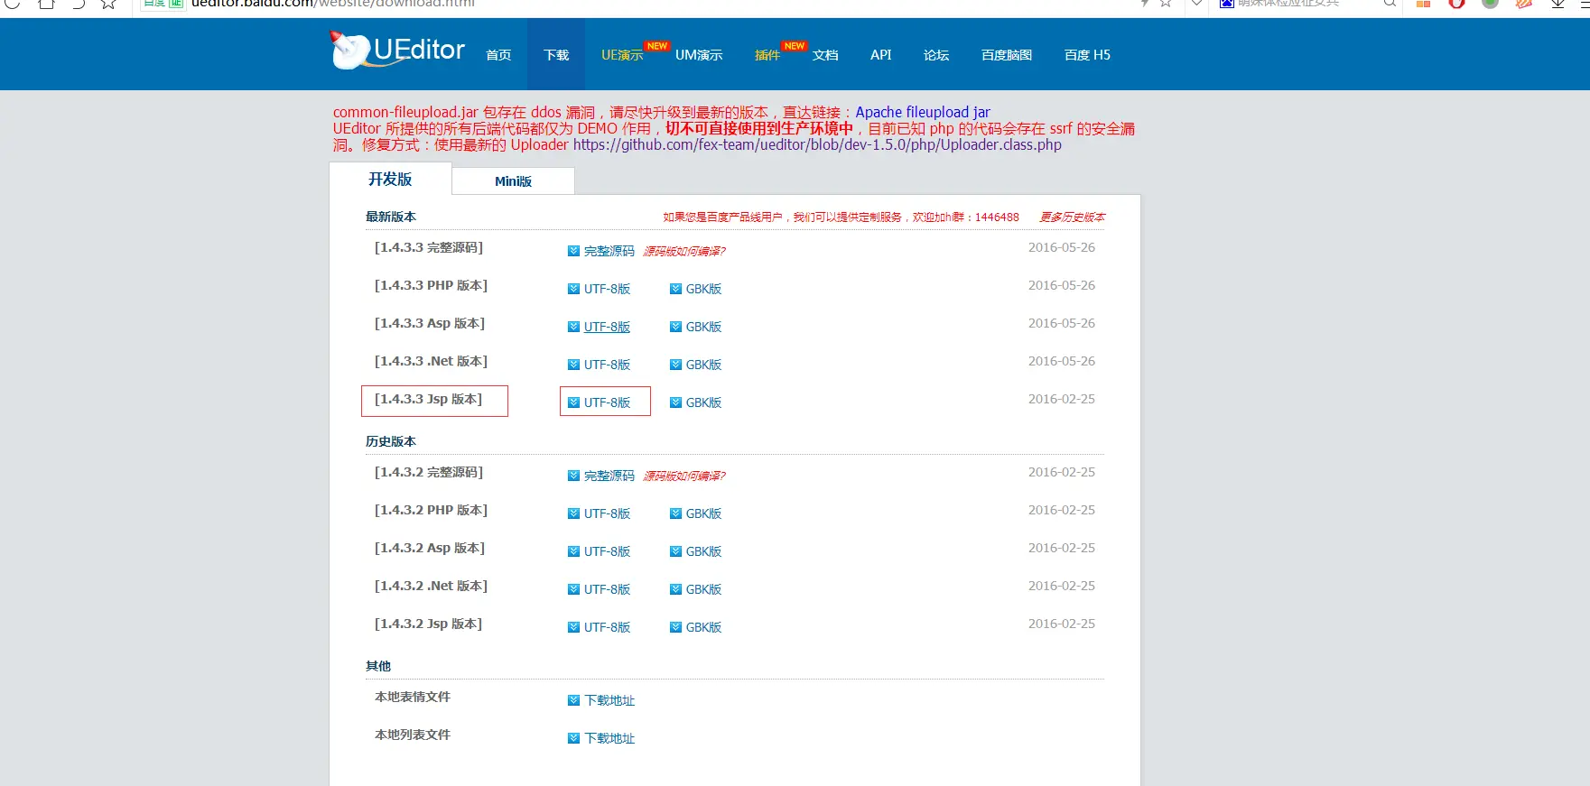Viewport: 1590px width, 786px height.
Task: Click the 其他 section heading
Action: click(378, 666)
